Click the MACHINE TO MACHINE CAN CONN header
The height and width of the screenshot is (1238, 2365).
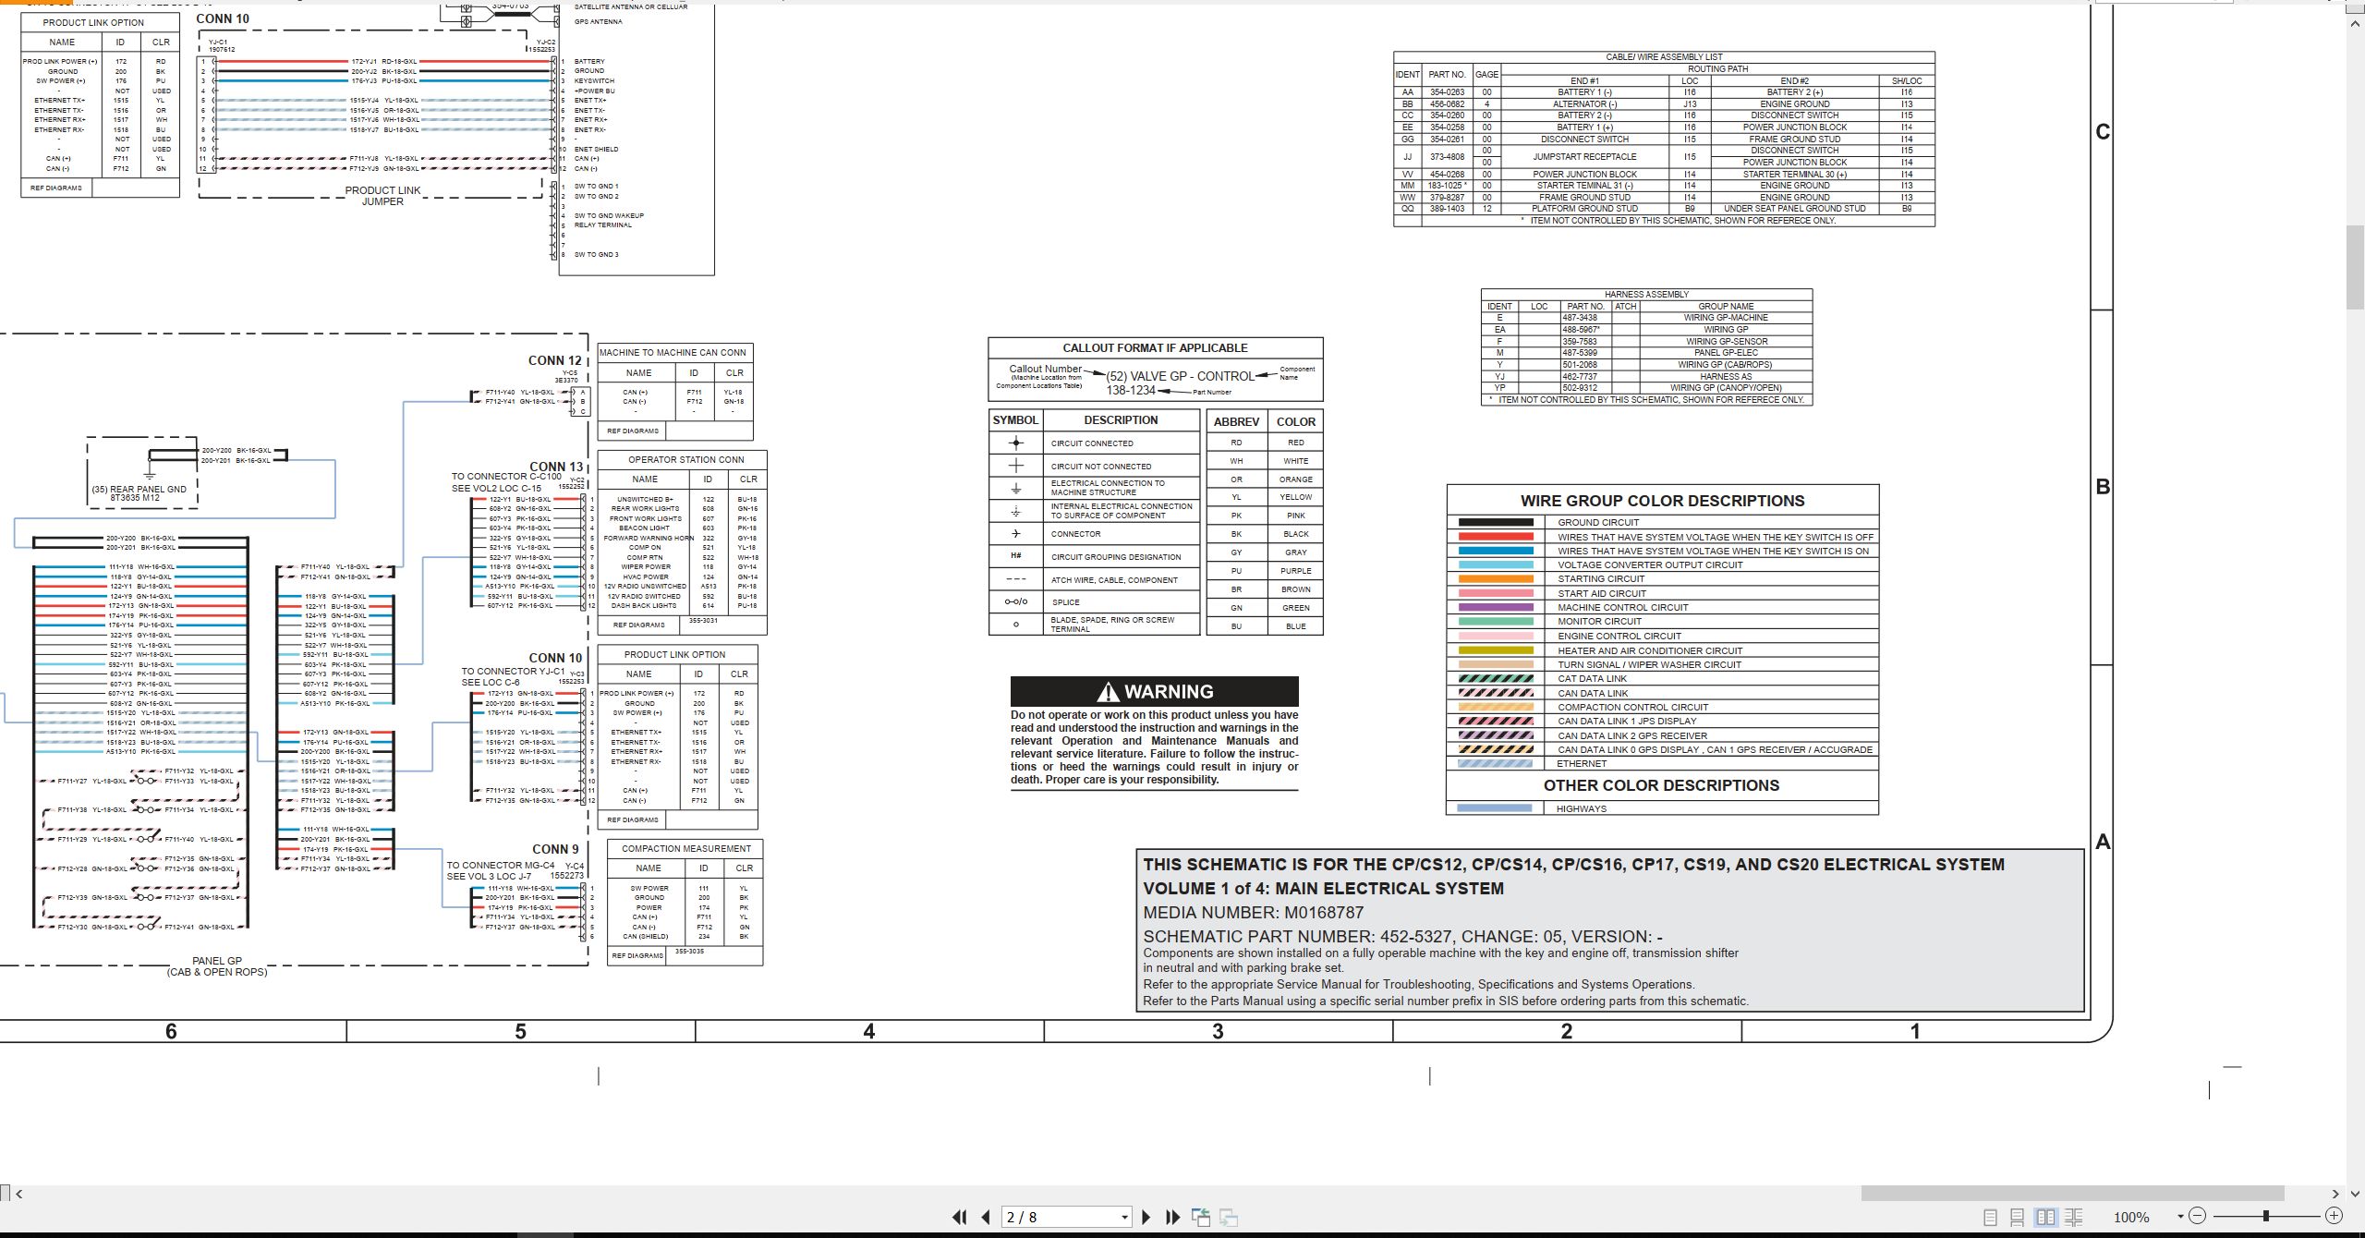[x=673, y=353]
